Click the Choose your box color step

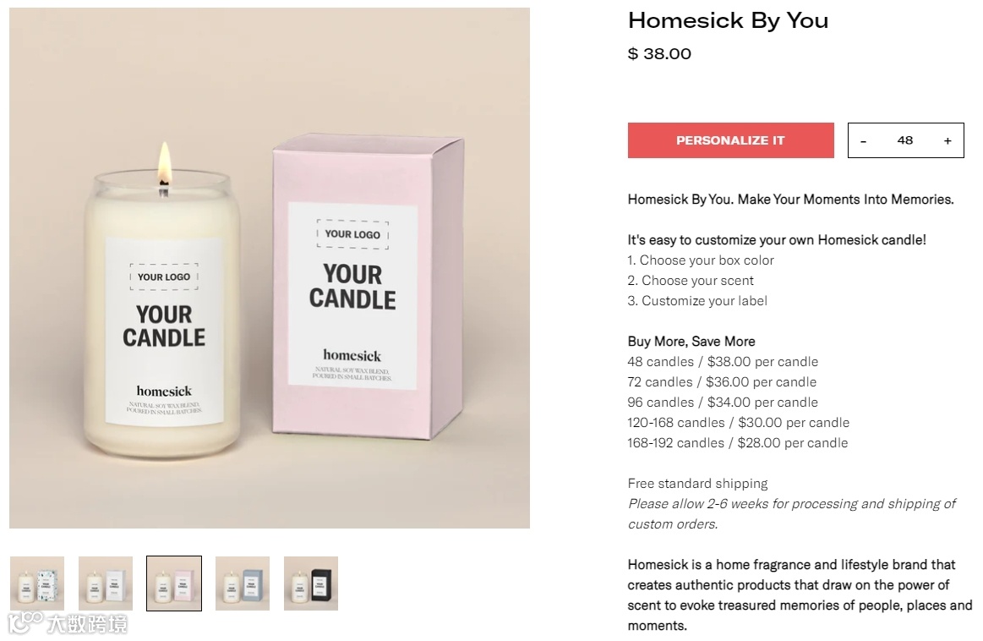coord(701,260)
